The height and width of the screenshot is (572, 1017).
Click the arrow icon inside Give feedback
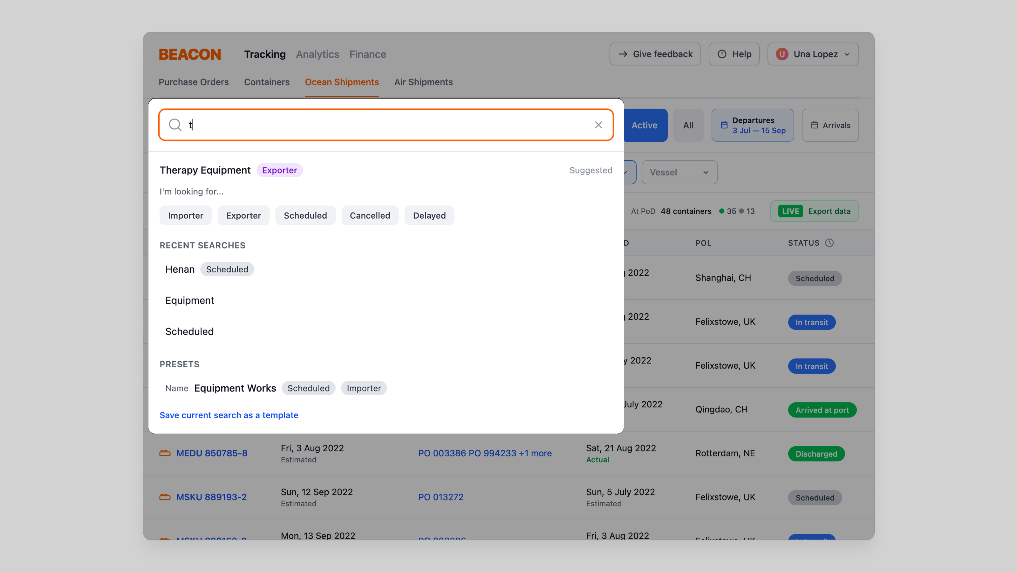pos(623,54)
